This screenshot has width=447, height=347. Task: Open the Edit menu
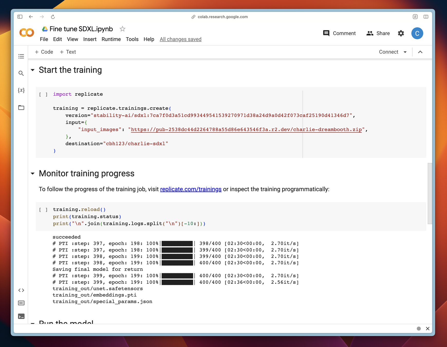coord(58,39)
